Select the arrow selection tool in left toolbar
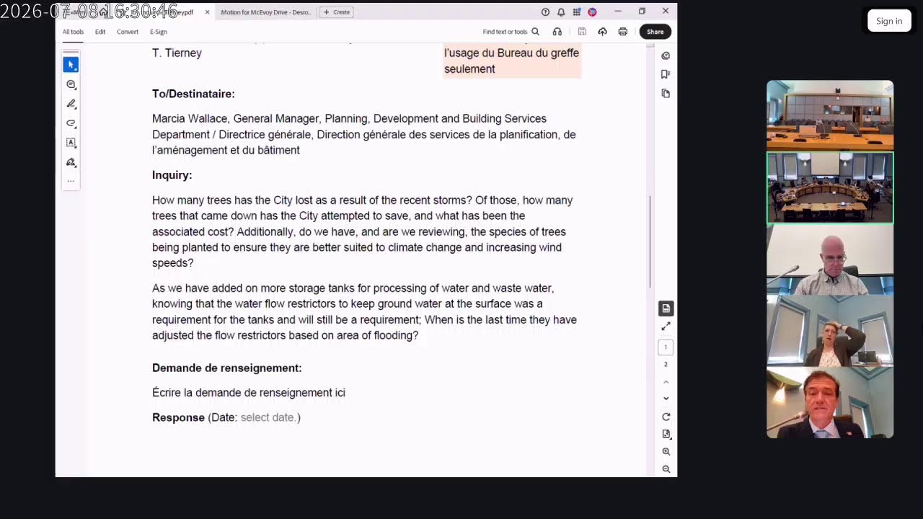The height and width of the screenshot is (519, 923). (x=71, y=65)
